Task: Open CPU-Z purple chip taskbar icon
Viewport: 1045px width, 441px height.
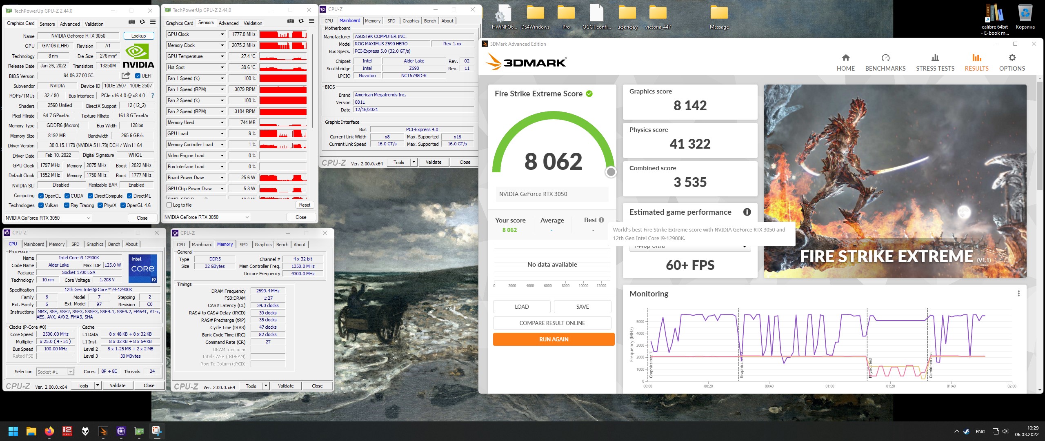Action: [x=121, y=431]
